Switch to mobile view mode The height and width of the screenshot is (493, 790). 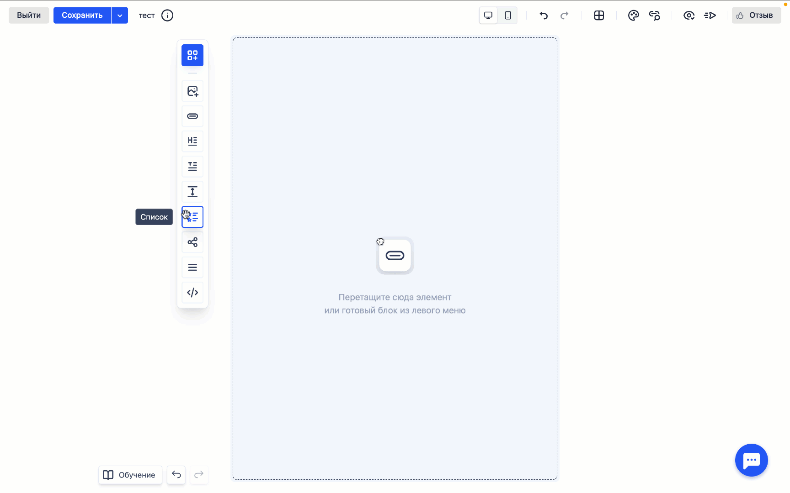pyautogui.click(x=507, y=15)
